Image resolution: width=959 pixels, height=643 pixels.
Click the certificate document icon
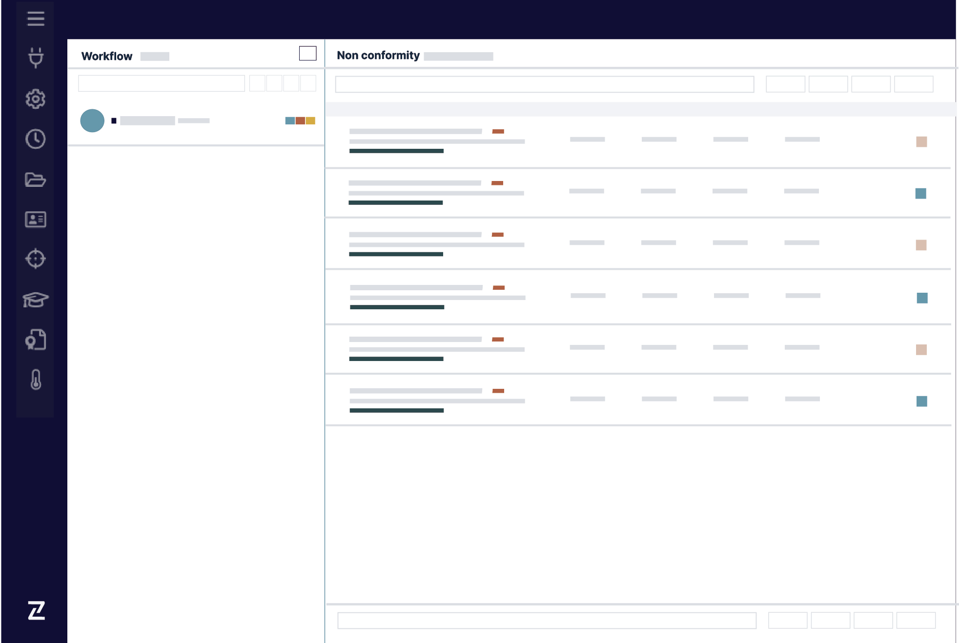pos(36,340)
